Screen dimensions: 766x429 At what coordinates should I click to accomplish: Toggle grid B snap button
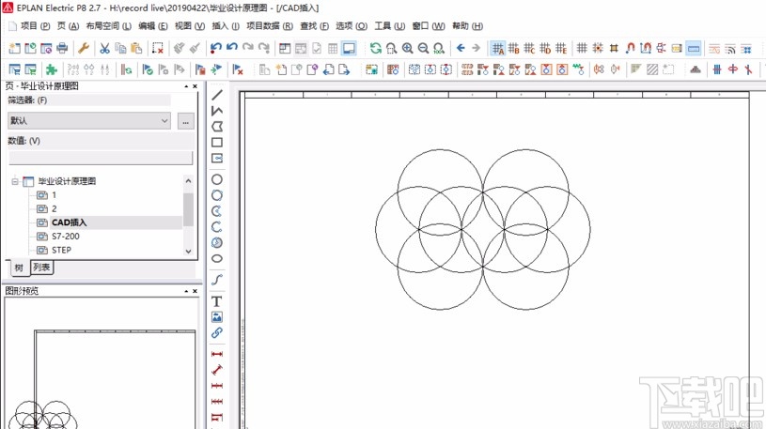tap(514, 48)
